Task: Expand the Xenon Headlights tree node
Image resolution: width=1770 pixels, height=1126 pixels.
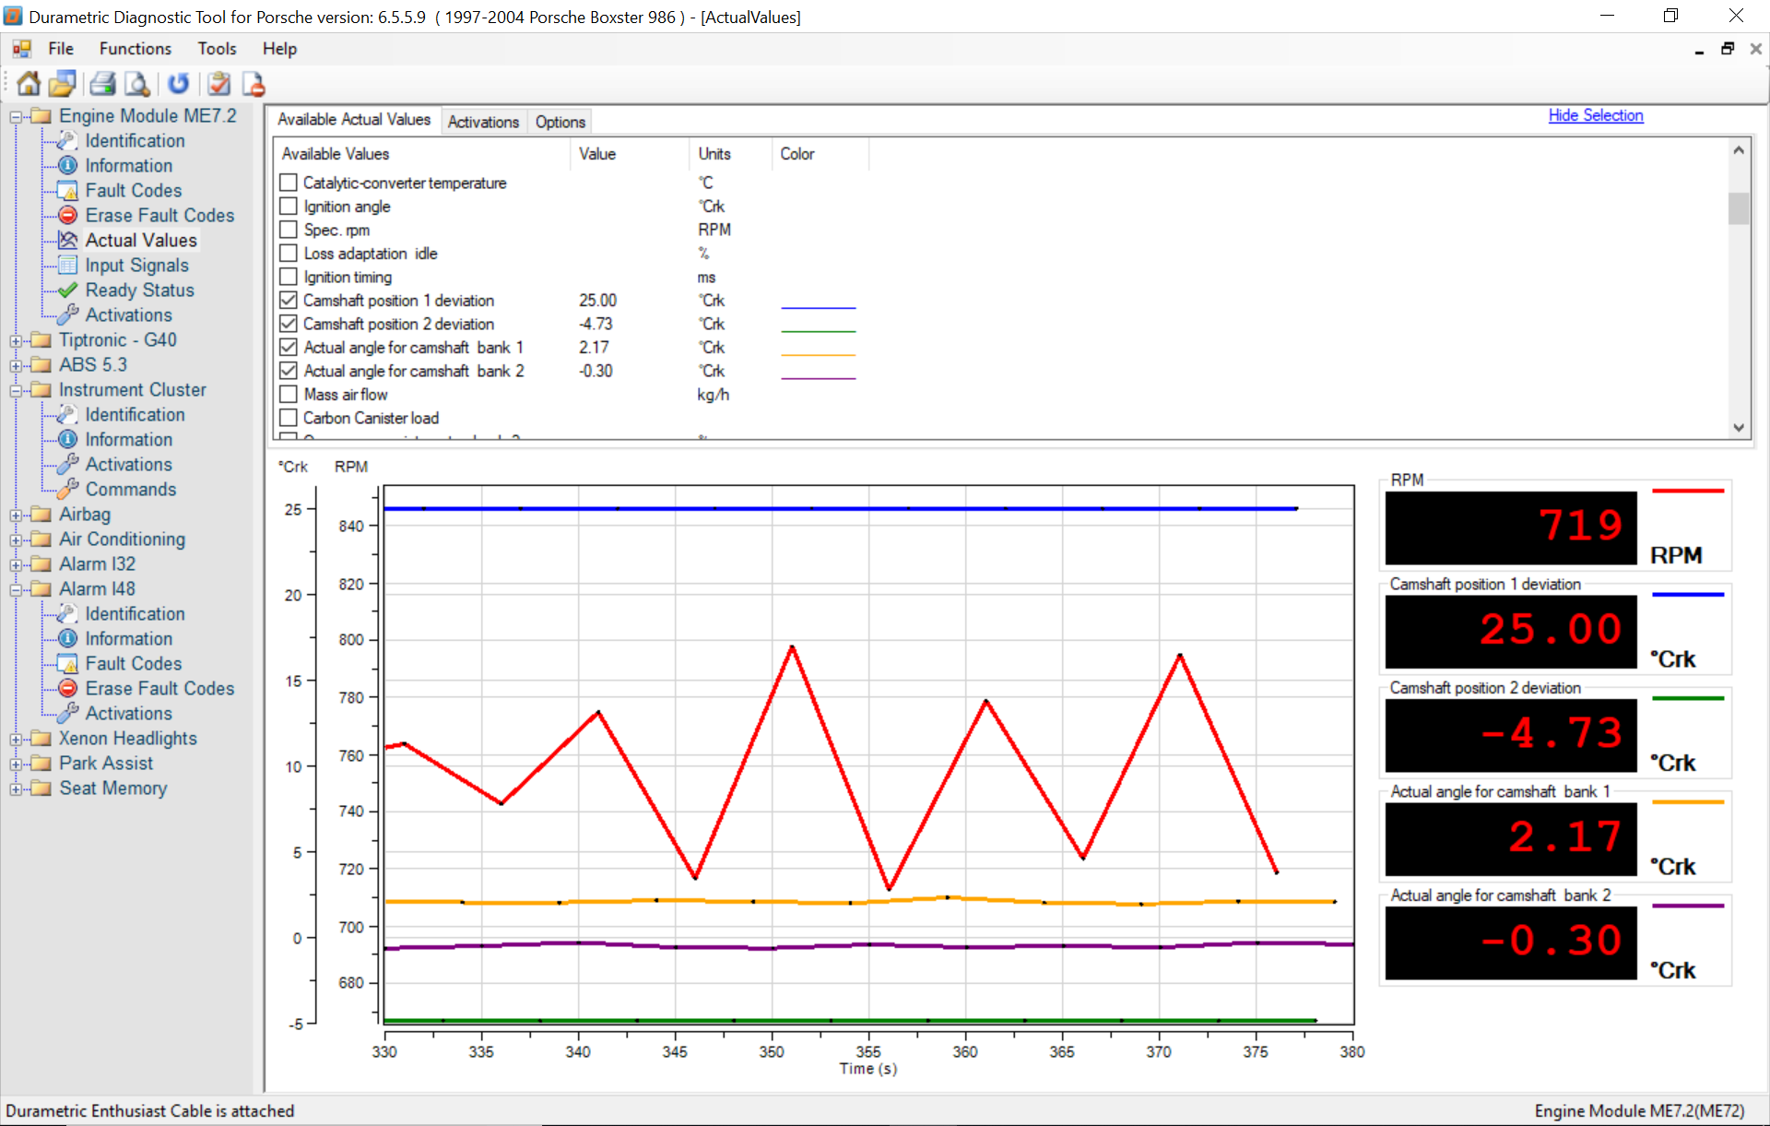Action: 16,739
